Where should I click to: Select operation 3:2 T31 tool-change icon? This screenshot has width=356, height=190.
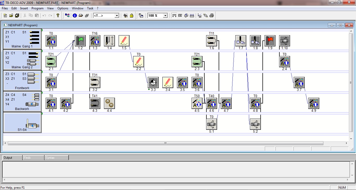pyautogui.click(x=95, y=83)
